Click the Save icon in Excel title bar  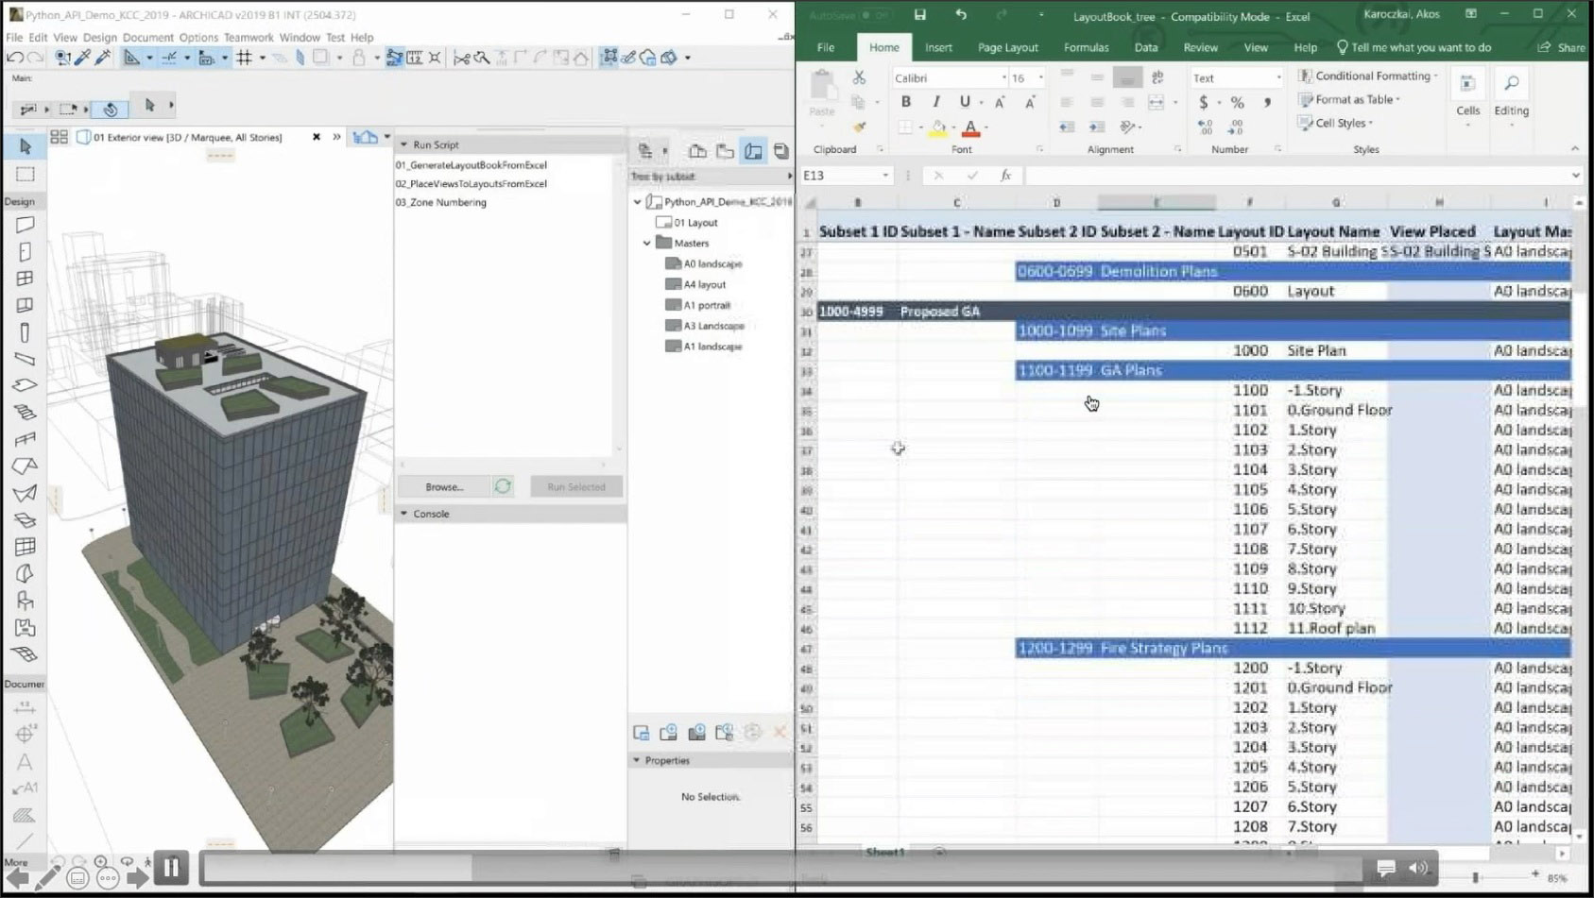pyautogui.click(x=919, y=15)
